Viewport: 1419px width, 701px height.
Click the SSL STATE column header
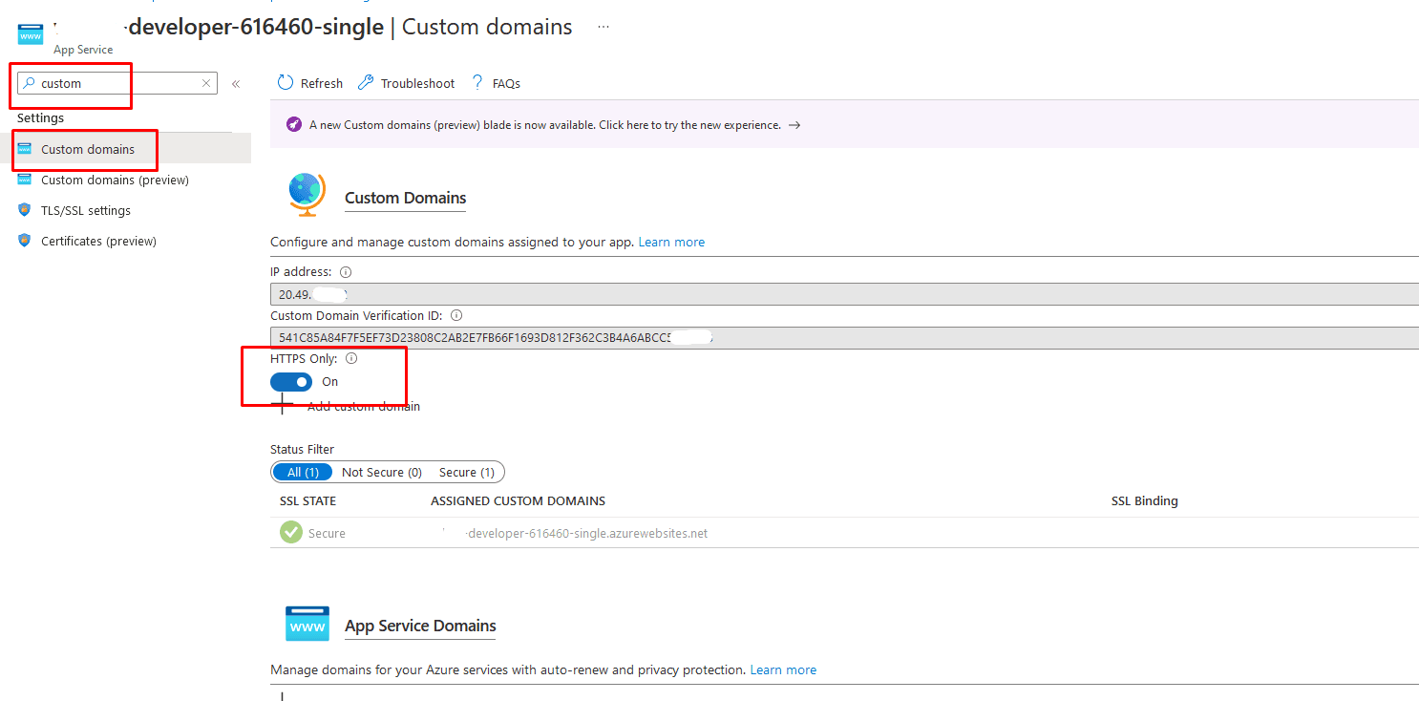pos(307,500)
